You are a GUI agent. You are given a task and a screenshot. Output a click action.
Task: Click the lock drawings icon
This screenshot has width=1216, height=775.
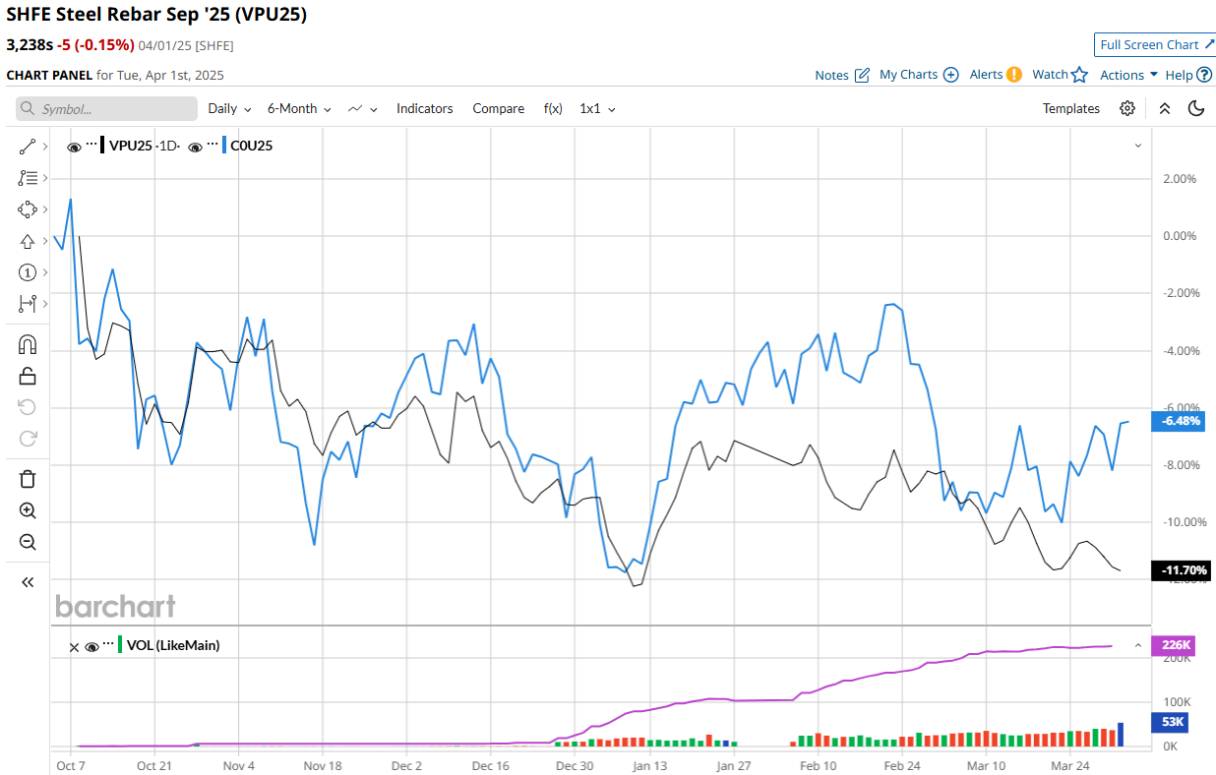[x=28, y=376]
